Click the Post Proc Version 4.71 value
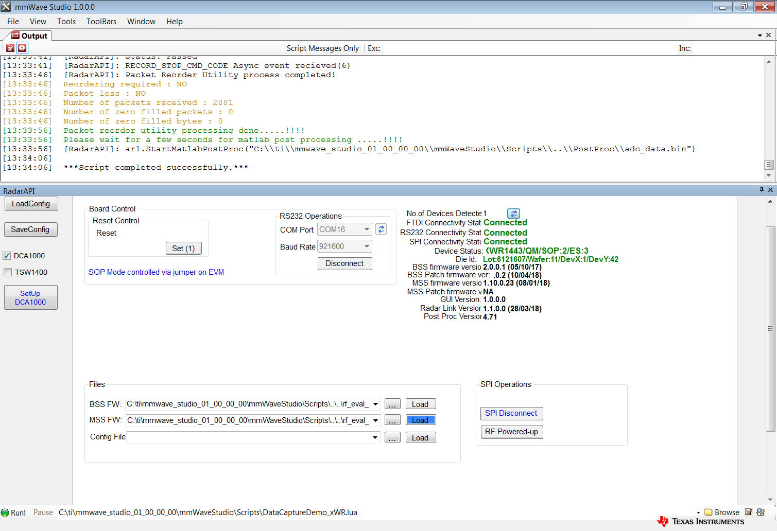 pos(490,317)
